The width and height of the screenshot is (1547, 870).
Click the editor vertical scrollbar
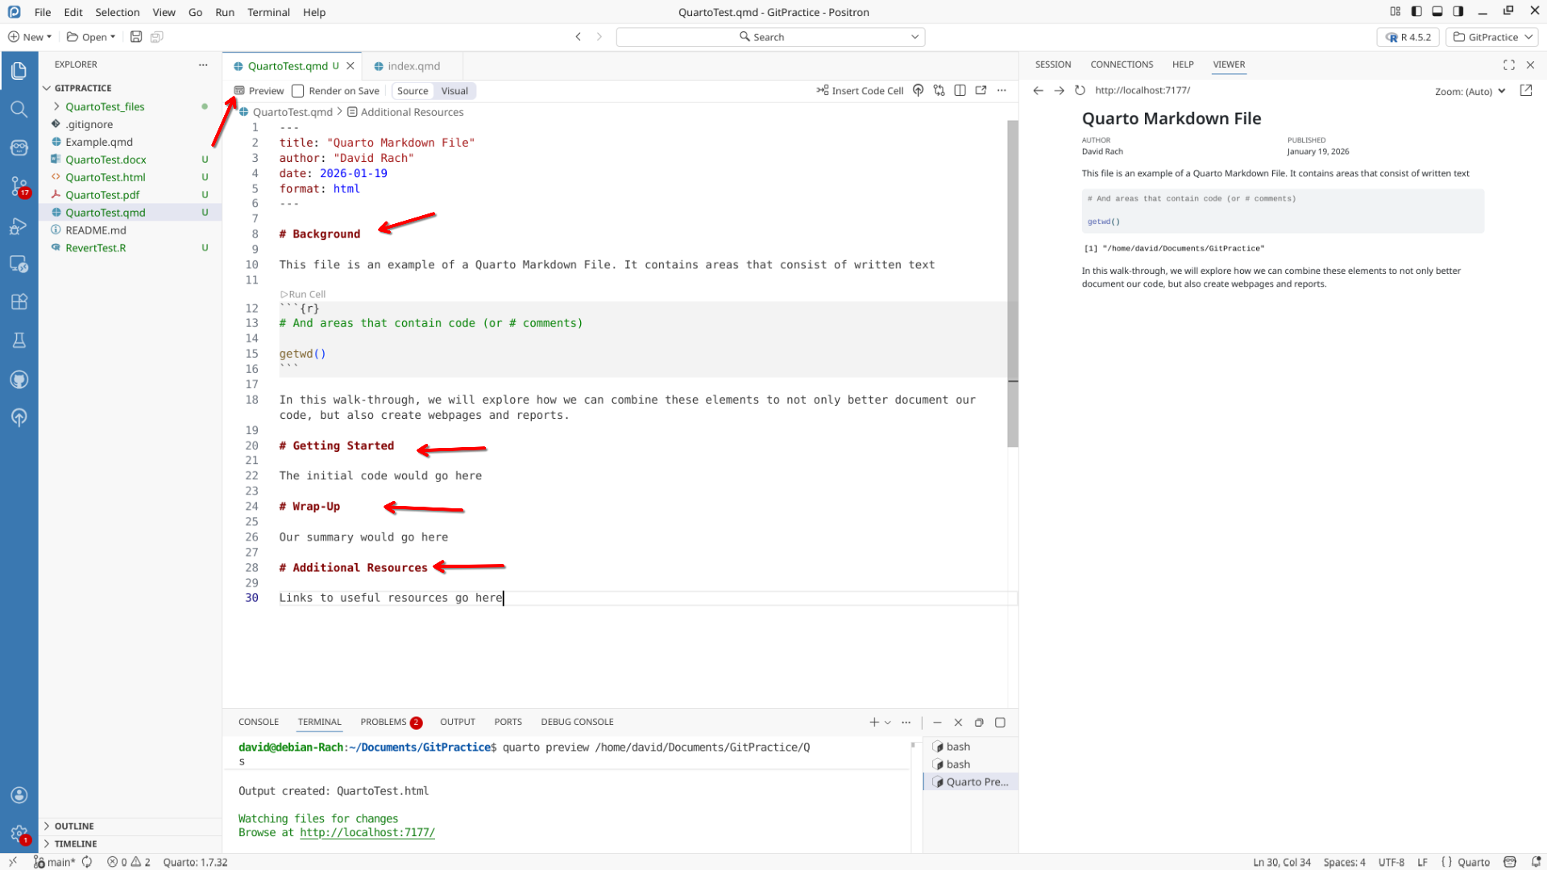(x=1013, y=282)
